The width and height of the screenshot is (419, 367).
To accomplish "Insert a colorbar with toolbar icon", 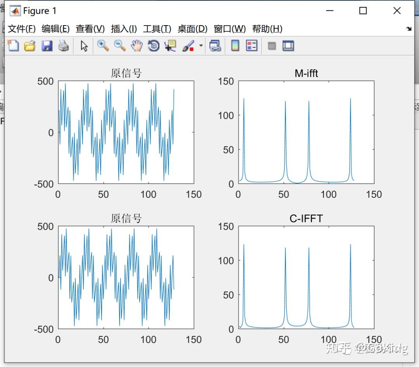I will tap(235, 46).
